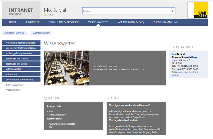Image resolution: width=213 pixels, height=139 pixels.
Task: Click the sunny weather icon
Action: [45, 15]
